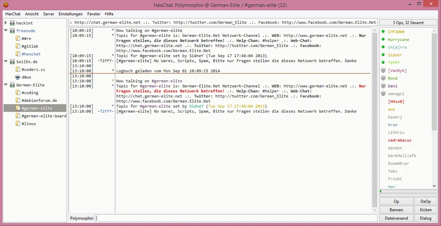Image resolution: width=441 pixels, height=226 pixels.
Task: Click shield icon beside smeagol
Action: 383,94
